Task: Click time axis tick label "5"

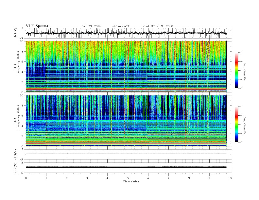Action: click(128, 178)
